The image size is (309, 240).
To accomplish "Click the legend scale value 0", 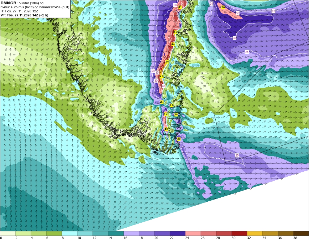I will [x=1, y=238].
